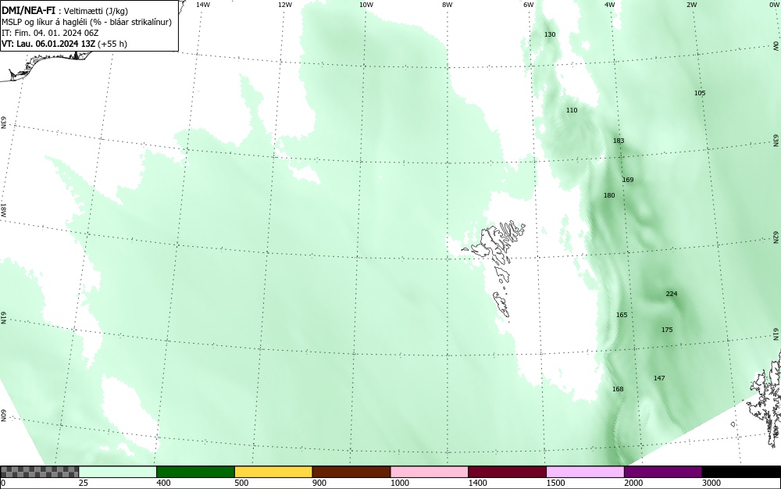Viewport: 781px width, 489px height.
Task: Select the 8W longitude label
Action: coord(448,5)
